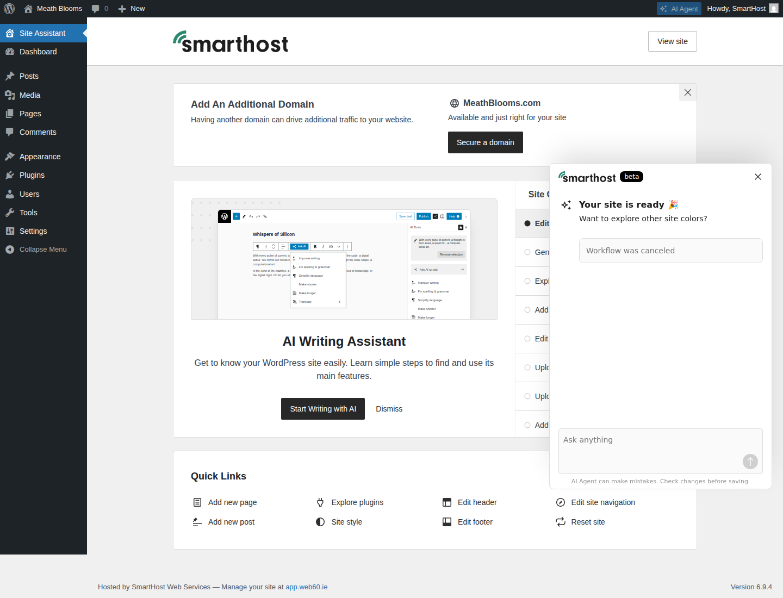The image size is (783, 598).
Task: Click the Reset site arrows icon
Action: [560, 522]
